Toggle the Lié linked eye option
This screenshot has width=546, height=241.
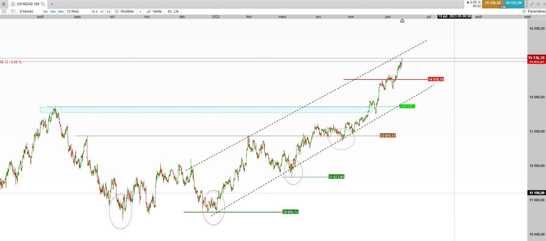173,11
